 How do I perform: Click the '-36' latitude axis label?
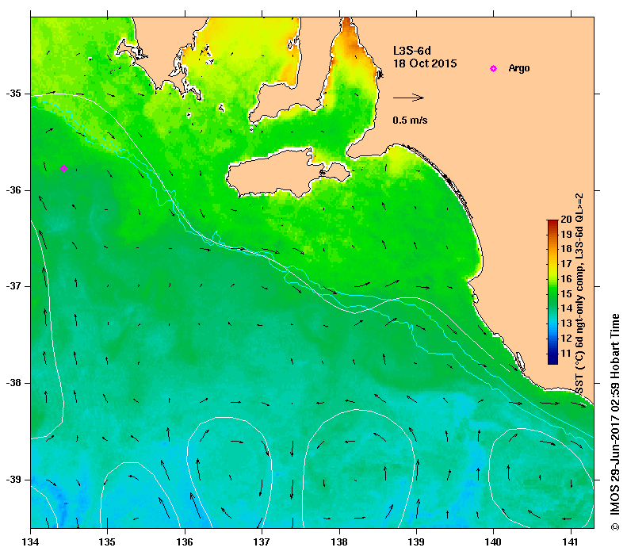tap(13, 190)
